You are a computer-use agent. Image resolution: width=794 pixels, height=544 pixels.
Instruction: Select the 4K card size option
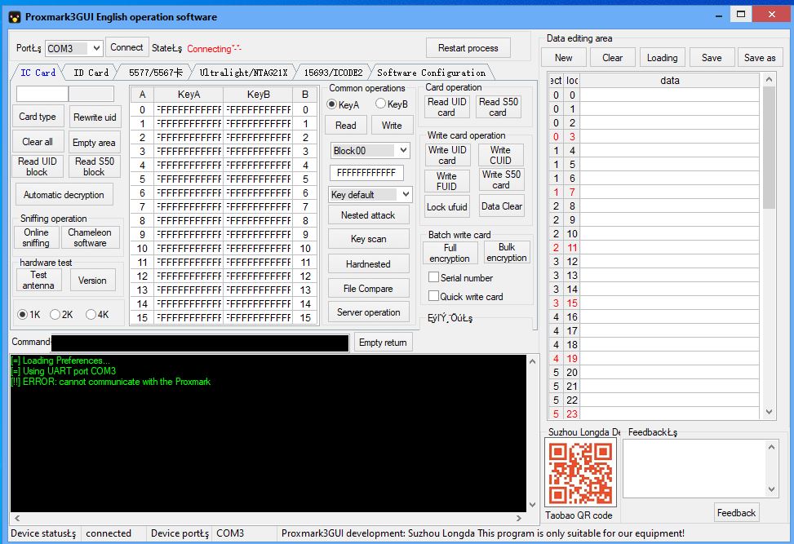(91, 314)
